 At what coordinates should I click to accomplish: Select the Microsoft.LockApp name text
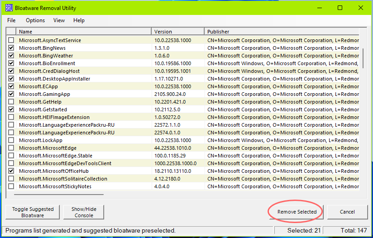[x=41, y=140]
